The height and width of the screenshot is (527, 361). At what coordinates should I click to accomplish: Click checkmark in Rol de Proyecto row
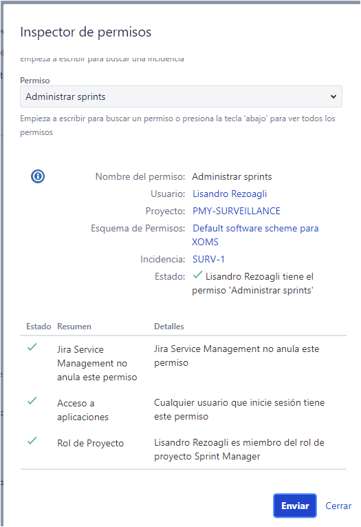[x=32, y=441]
